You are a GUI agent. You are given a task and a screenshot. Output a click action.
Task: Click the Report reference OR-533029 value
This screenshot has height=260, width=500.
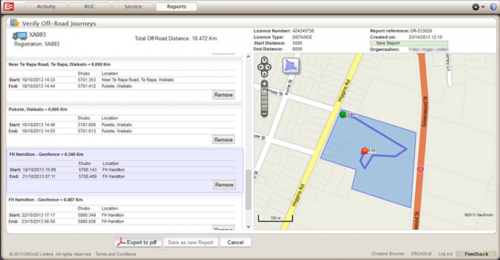click(421, 31)
